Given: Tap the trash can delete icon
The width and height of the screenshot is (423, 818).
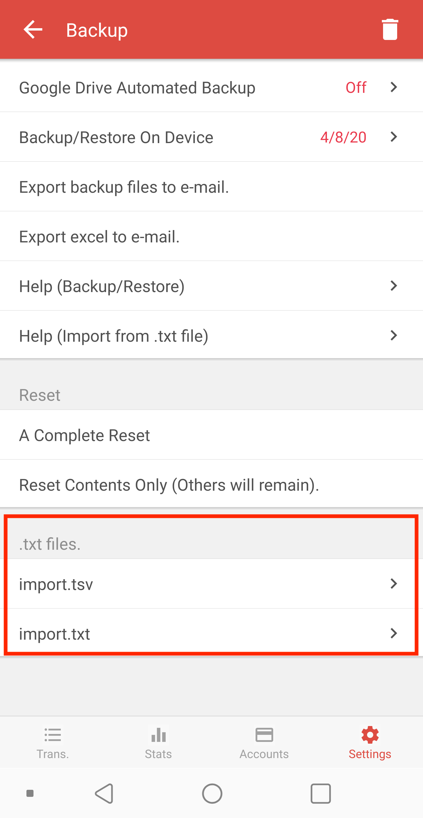Looking at the screenshot, I should [x=390, y=30].
